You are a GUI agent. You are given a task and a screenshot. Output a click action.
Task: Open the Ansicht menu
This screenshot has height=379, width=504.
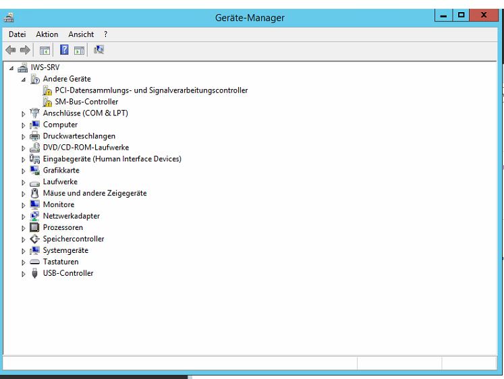[81, 34]
